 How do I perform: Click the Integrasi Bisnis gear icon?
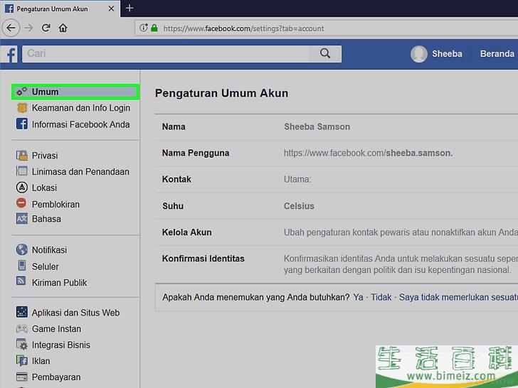pyautogui.click(x=22, y=345)
